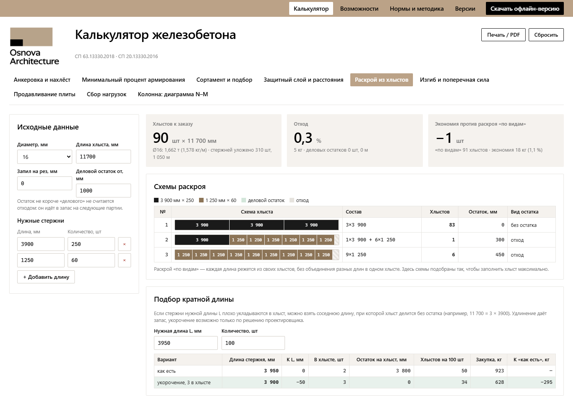Select the 'укорочение, 3 в хлысте' row
Viewport: 573px width, 401px height.
tap(354, 382)
